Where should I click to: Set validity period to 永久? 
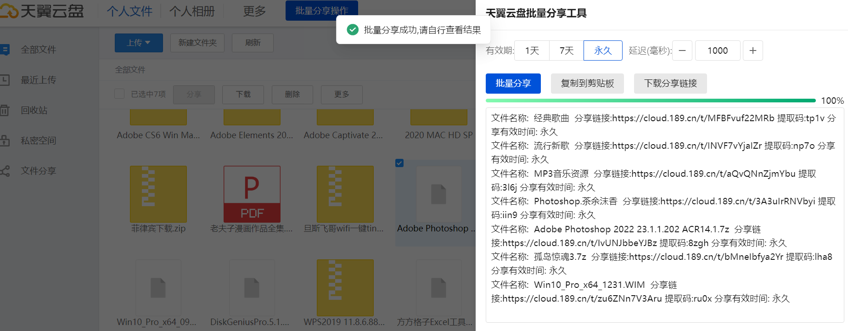pyautogui.click(x=603, y=50)
